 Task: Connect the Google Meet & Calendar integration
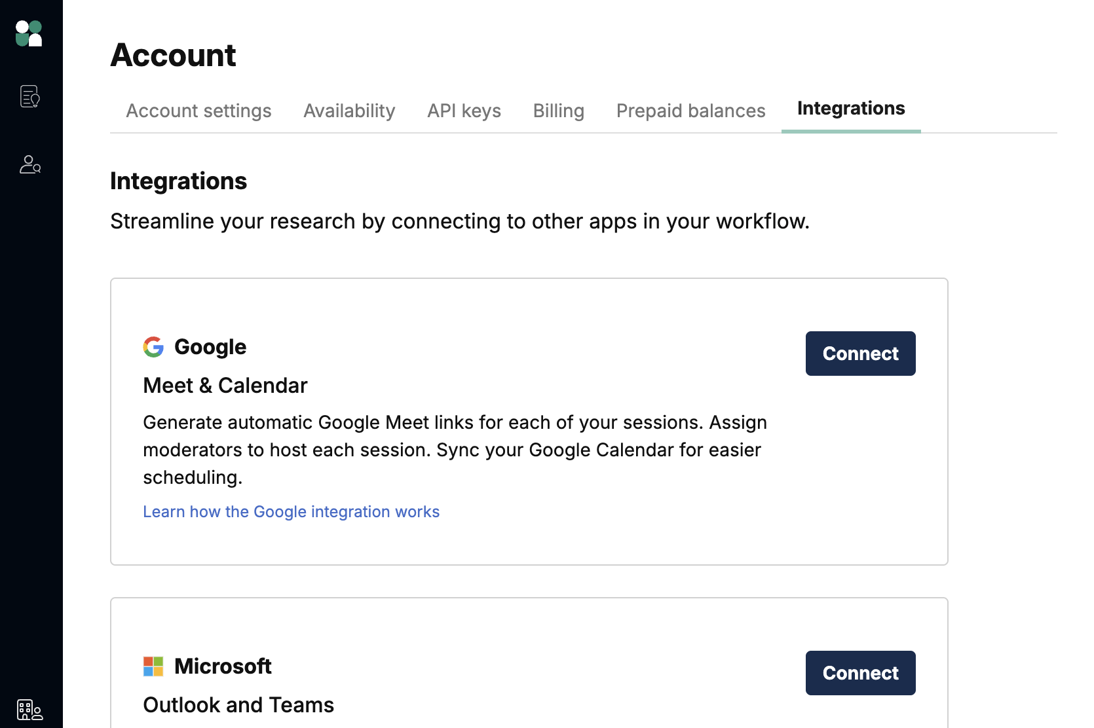860,354
